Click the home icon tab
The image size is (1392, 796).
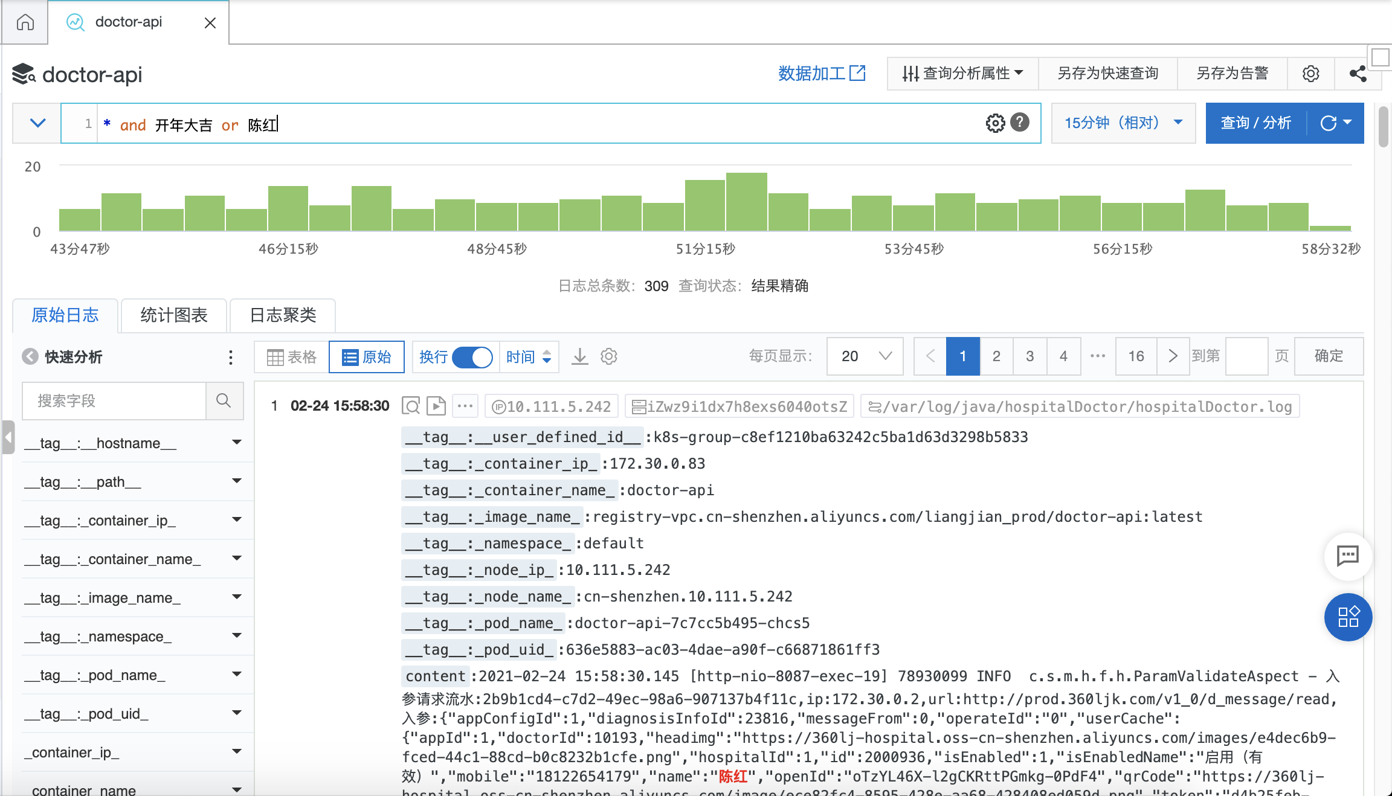point(25,22)
